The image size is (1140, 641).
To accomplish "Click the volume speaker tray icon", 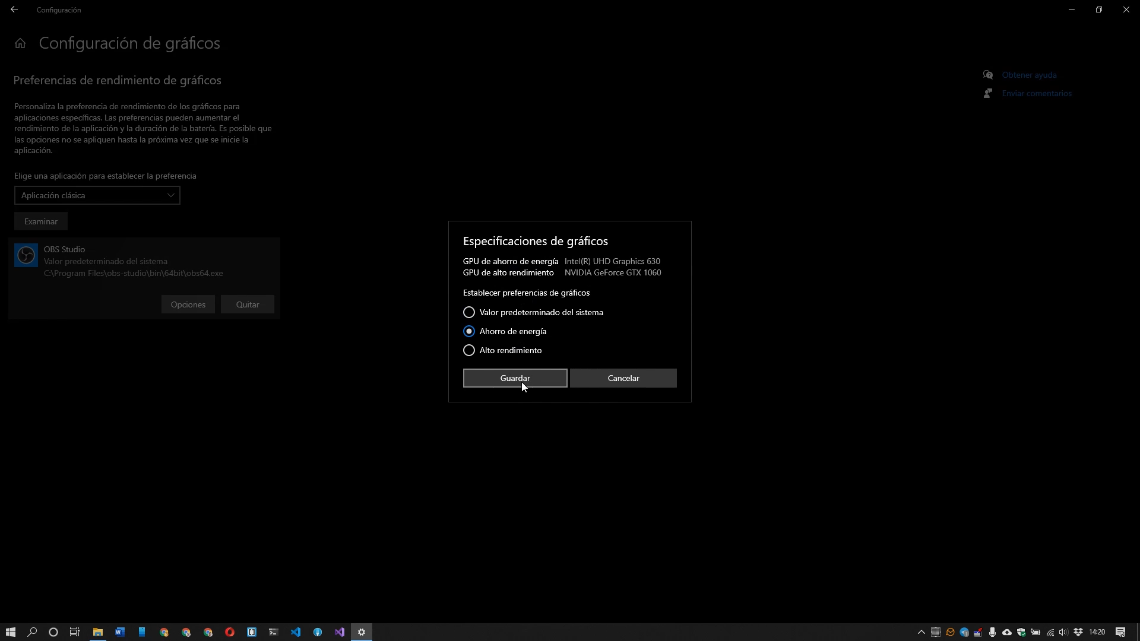I will [x=1063, y=632].
